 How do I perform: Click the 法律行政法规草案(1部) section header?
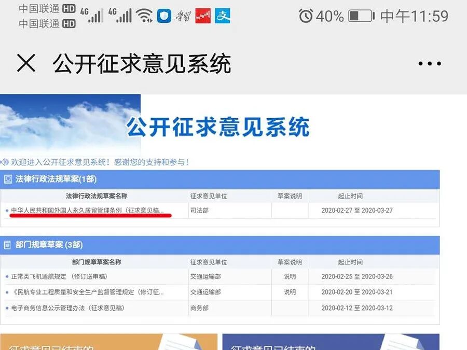[x=220, y=179]
